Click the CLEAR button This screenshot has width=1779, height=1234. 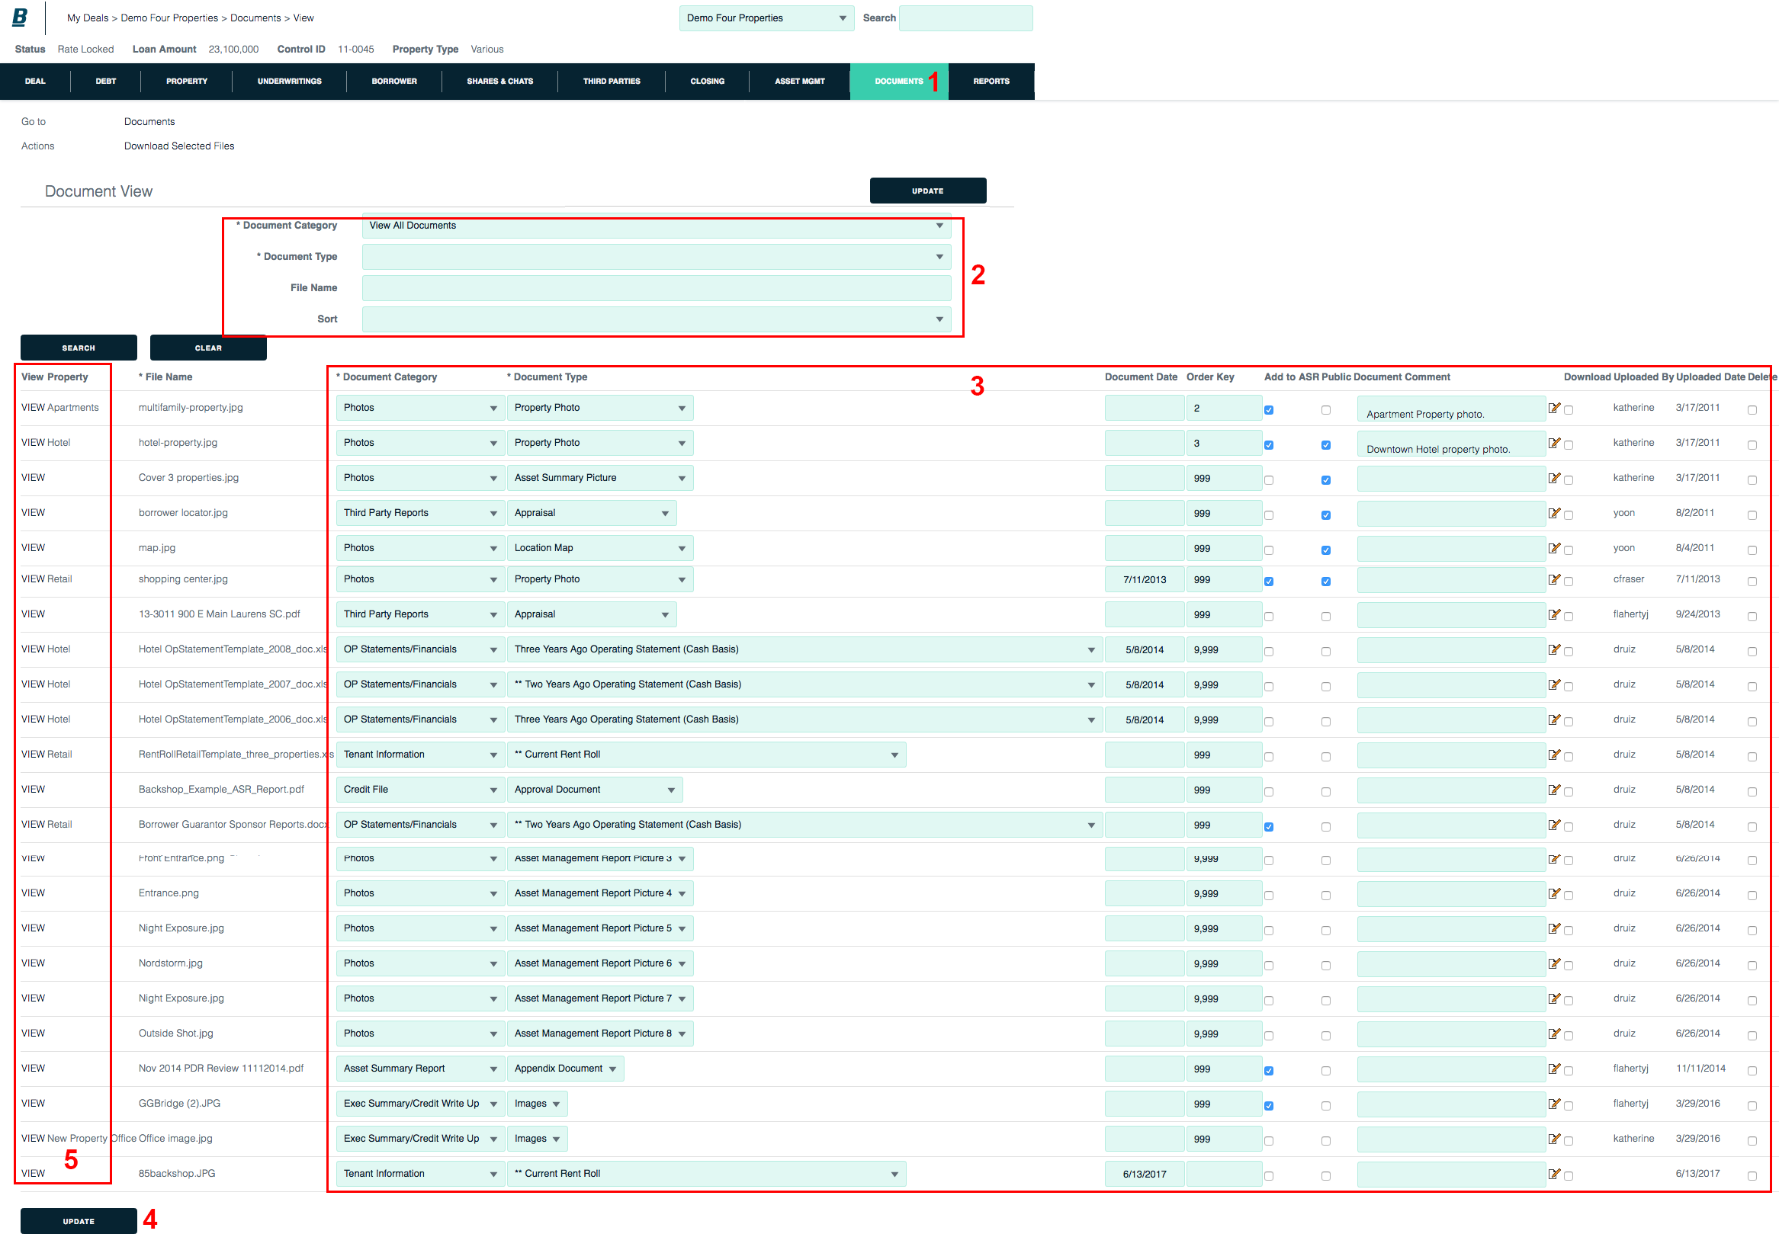[x=208, y=348]
